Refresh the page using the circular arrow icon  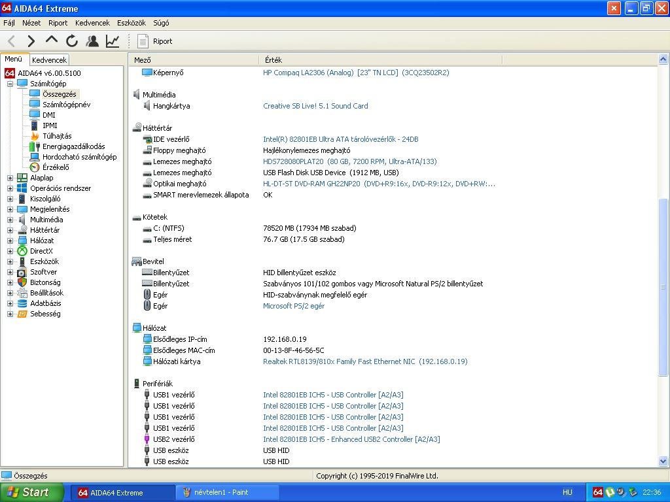point(72,41)
